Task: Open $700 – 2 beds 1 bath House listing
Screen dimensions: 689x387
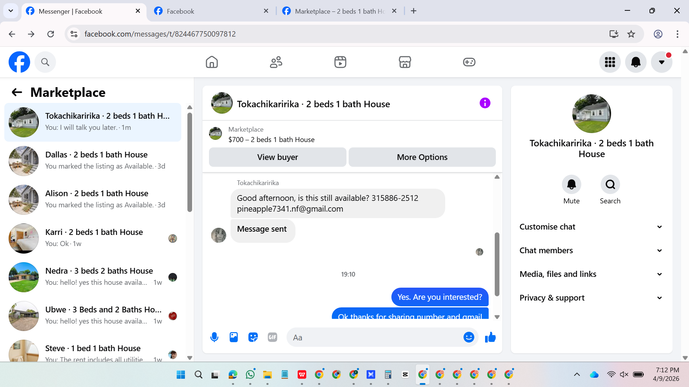Action: point(271,140)
